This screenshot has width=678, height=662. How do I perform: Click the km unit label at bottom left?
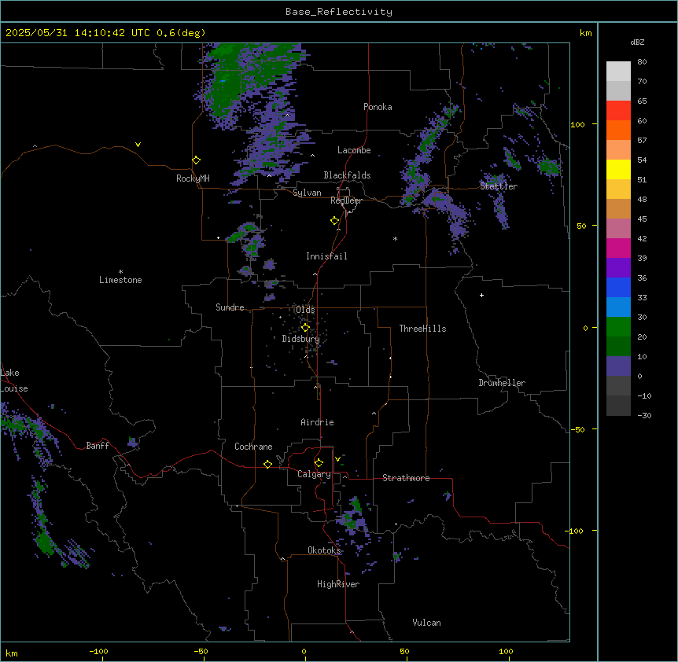click(x=12, y=653)
